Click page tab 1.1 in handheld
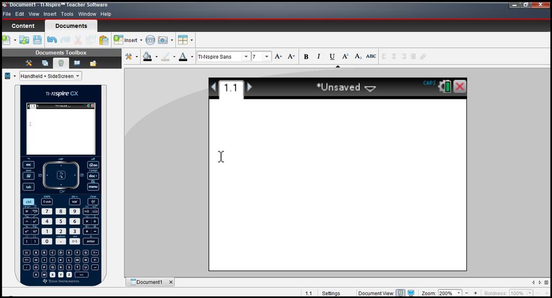 [x=231, y=88]
